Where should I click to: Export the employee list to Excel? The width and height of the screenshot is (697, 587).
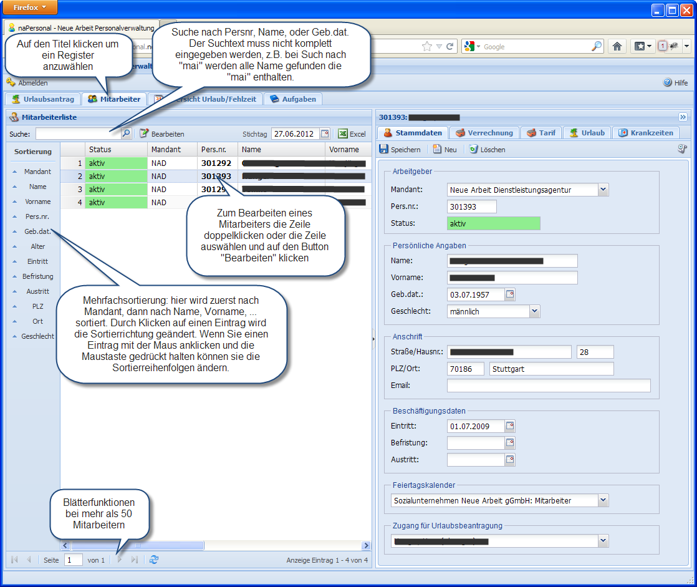coord(352,133)
